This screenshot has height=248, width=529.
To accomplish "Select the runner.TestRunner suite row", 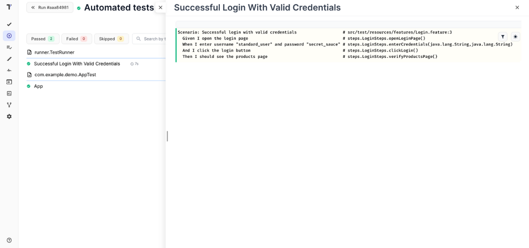I will pyautogui.click(x=54, y=52).
